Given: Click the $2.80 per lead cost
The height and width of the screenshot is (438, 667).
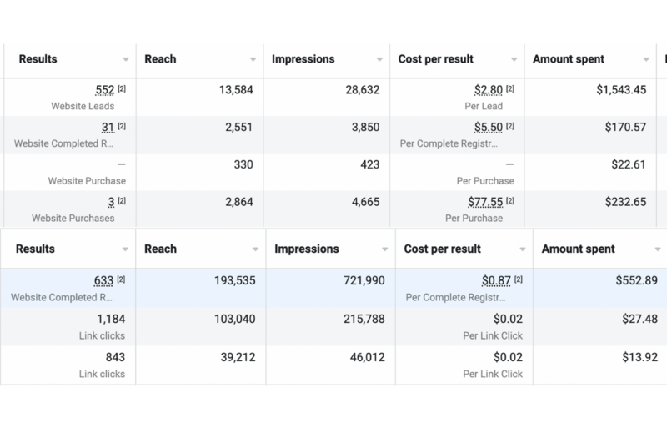Looking at the screenshot, I should [489, 90].
